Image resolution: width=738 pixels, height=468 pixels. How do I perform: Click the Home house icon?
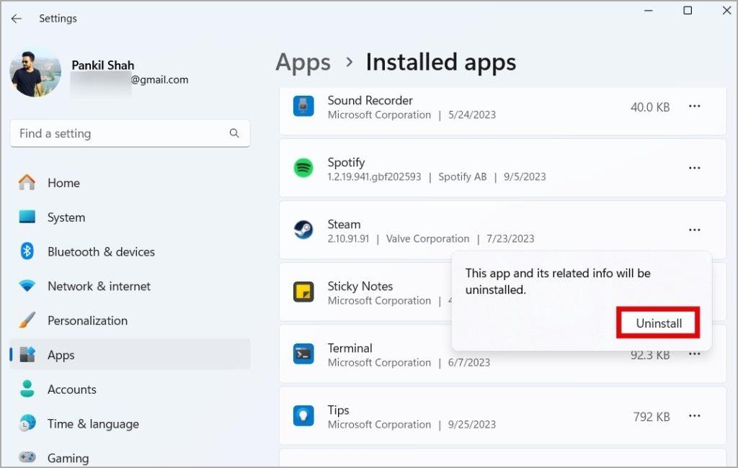pyautogui.click(x=27, y=182)
